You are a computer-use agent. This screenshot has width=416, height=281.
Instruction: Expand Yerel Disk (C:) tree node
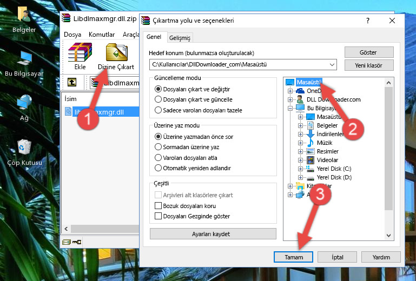(x=300, y=169)
